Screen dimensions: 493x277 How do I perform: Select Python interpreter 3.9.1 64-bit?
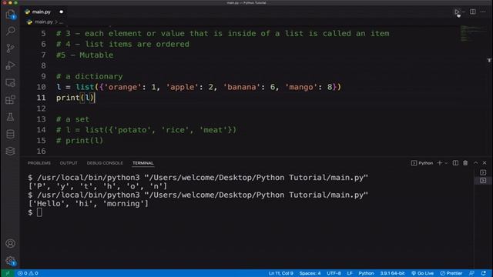click(x=392, y=273)
